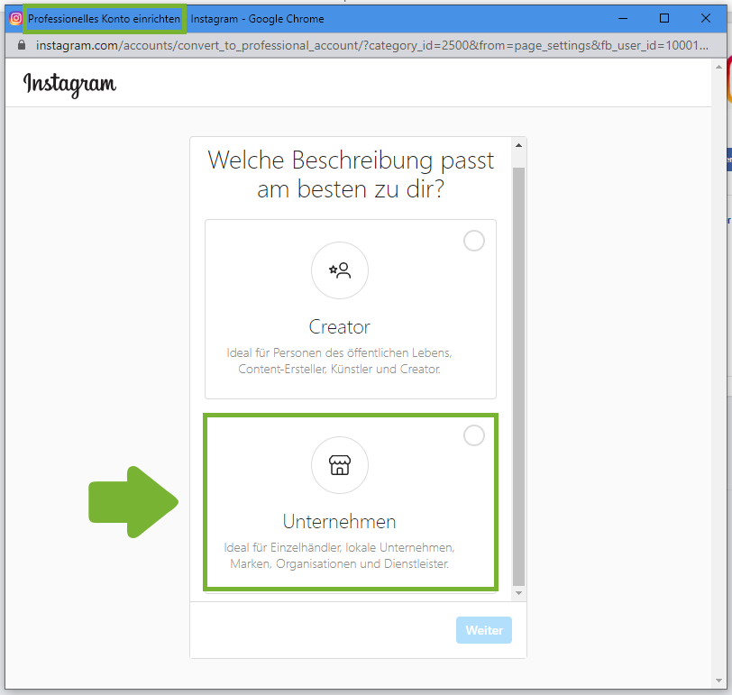This screenshot has height=695, width=732.
Task: Click the Instagram wordmark logo
Action: click(69, 85)
